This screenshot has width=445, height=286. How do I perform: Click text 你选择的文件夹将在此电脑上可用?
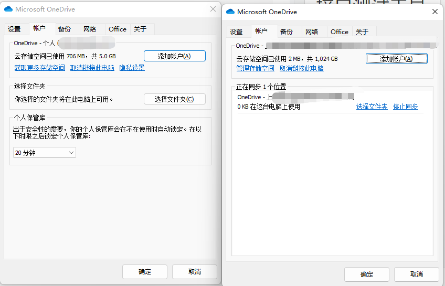tap(63, 99)
